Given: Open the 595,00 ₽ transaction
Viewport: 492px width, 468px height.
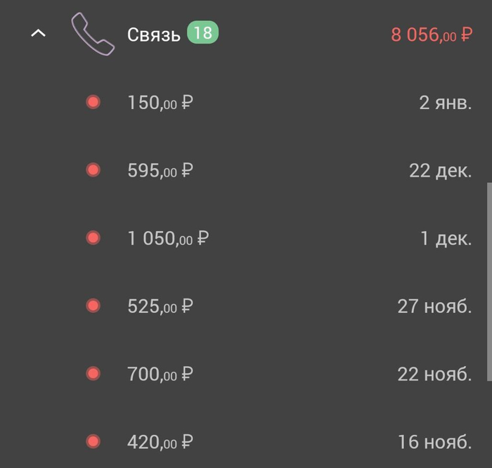Looking at the screenshot, I should click(160, 170).
